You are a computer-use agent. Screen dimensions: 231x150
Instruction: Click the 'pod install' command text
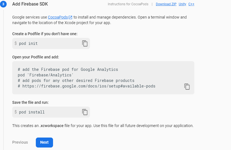(32, 112)
